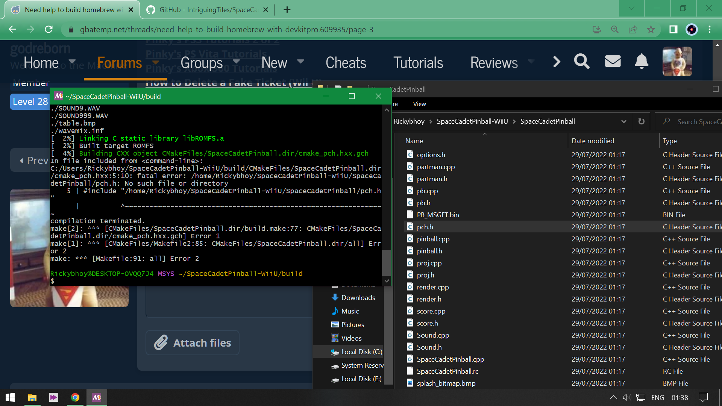The image size is (722, 406).
Task: Click the install app icon in address bar
Action: (597, 29)
